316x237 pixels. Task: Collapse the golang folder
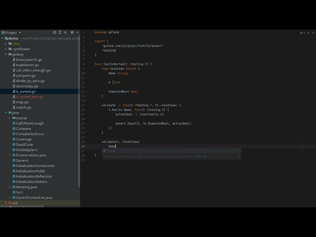click(6, 54)
